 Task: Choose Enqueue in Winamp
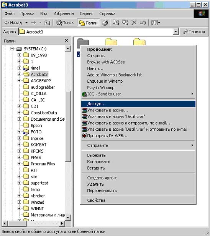coord(138,81)
